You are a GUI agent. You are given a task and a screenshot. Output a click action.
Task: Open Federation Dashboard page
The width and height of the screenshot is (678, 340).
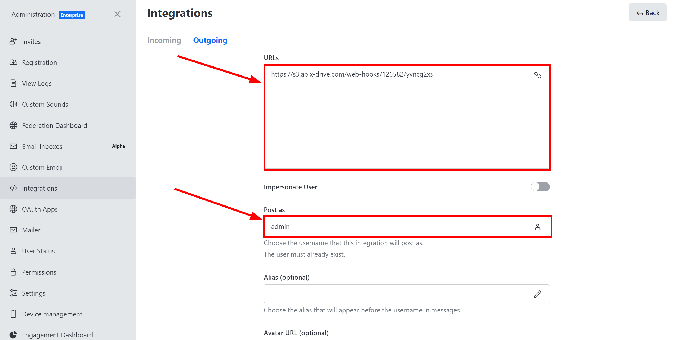tap(68, 125)
